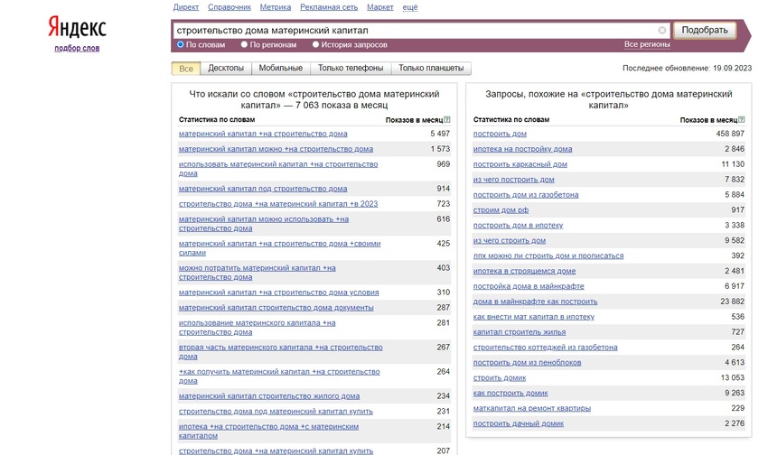
Task: Open 'ипотека +на строительство дома +с материнским капиталом'
Action: click(x=268, y=431)
